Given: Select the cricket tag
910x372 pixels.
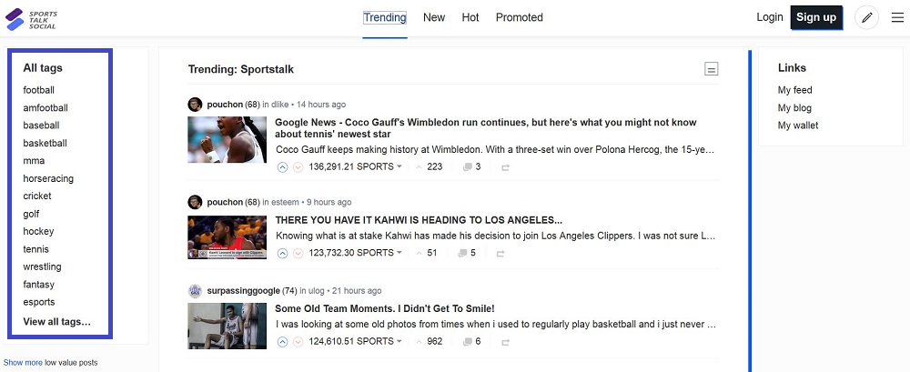Looking at the screenshot, I should (37, 196).
